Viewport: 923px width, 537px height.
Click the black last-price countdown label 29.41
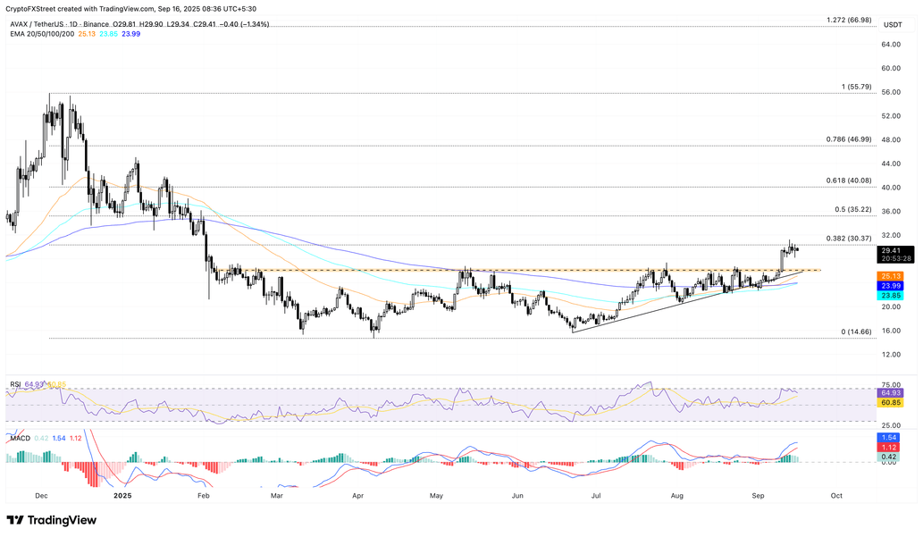[894, 255]
